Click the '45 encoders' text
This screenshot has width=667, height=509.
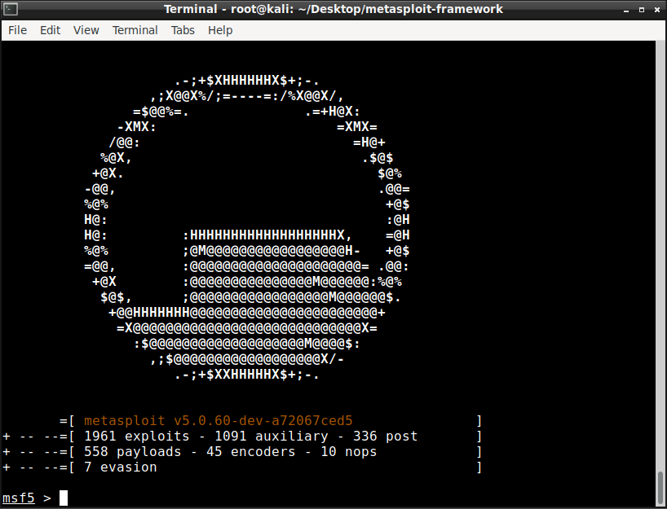251,452
